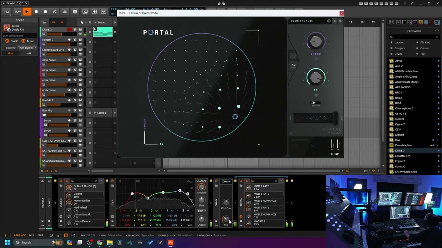Image resolution: width=442 pixels, height=248 pixels.
Task: Filter browser by Location
Action: (x=399, y=42)
